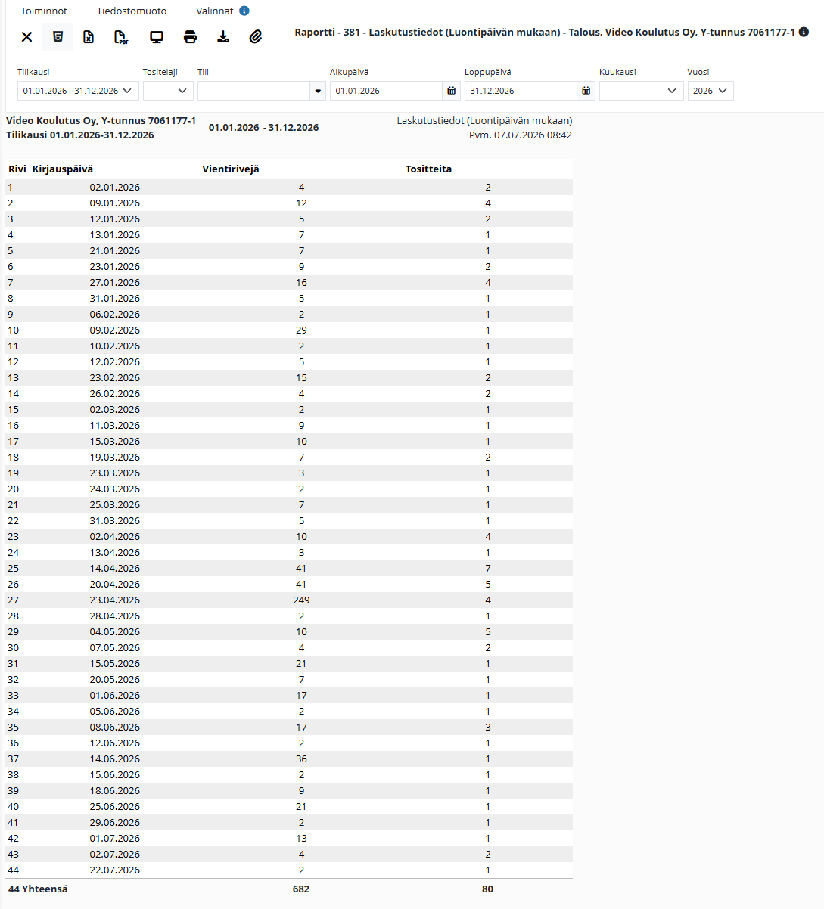Expand the Tositelaji dropdown

168,91
